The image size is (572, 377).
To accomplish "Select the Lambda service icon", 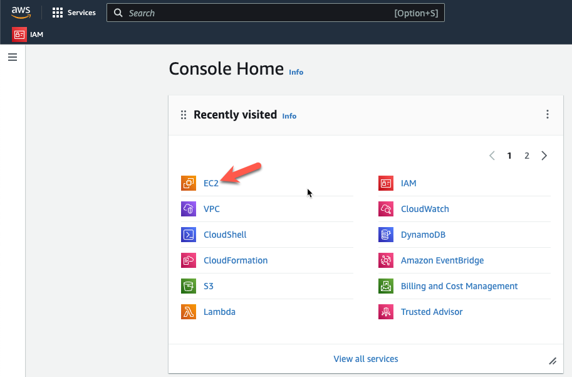I will [189, 312].
